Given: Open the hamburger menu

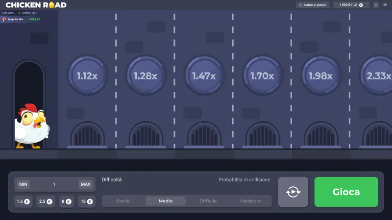Looking at the screenshot, I should click(385, 5).
